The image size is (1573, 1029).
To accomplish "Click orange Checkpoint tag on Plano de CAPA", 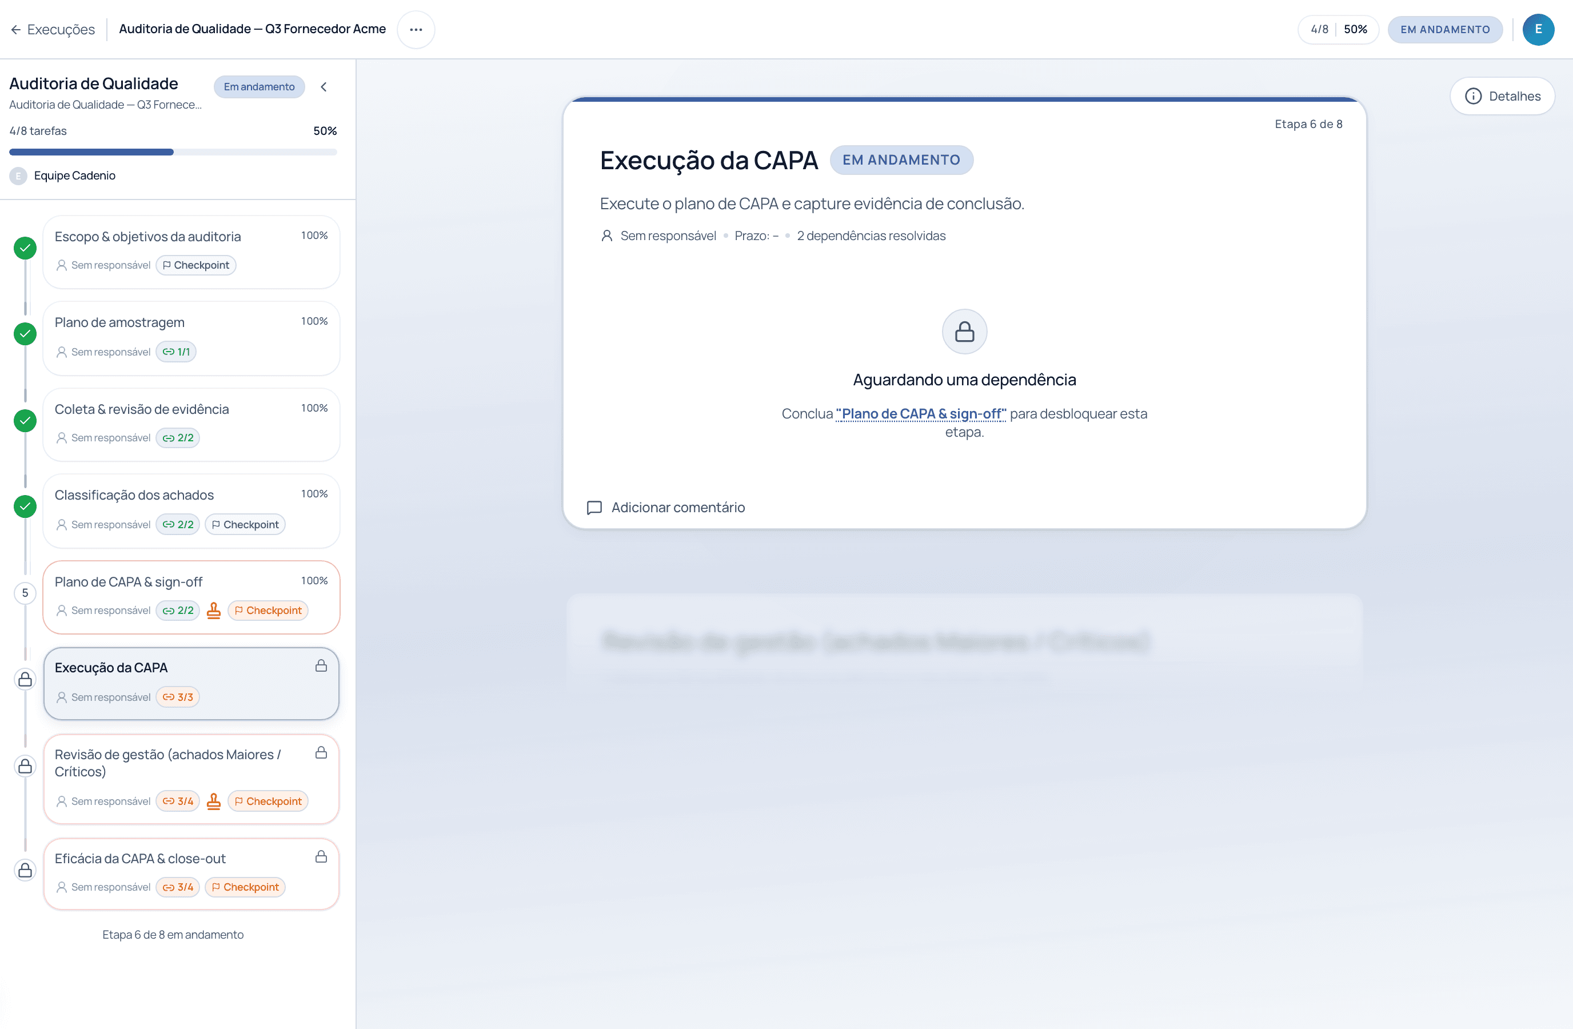I will [x=268, y=610].
